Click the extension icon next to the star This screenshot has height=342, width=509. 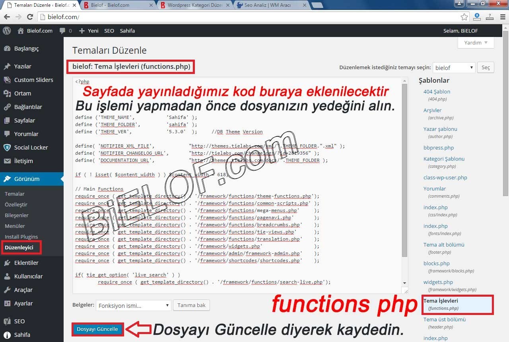point(476,17)
